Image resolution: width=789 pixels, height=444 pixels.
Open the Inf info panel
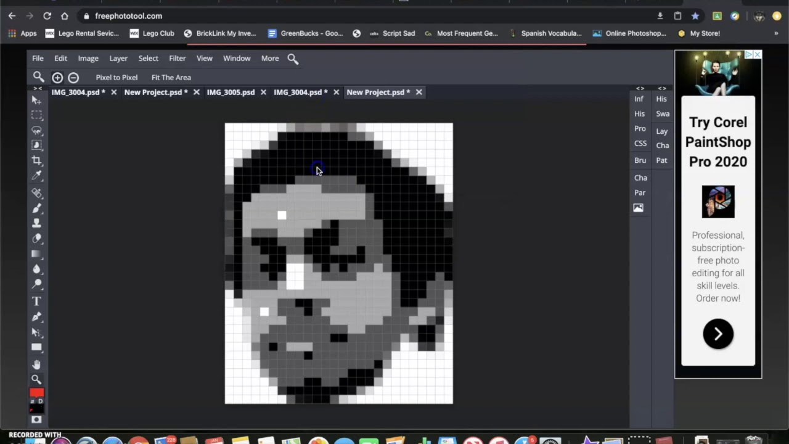pyautogui.click(x=639, y=99)
